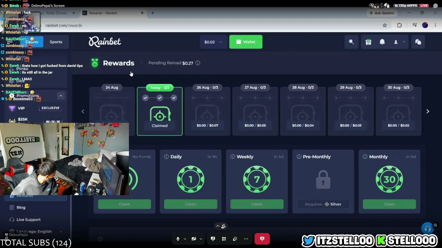Click the Requires Silver button
The image size is (442, 248).
pos(323,204)
